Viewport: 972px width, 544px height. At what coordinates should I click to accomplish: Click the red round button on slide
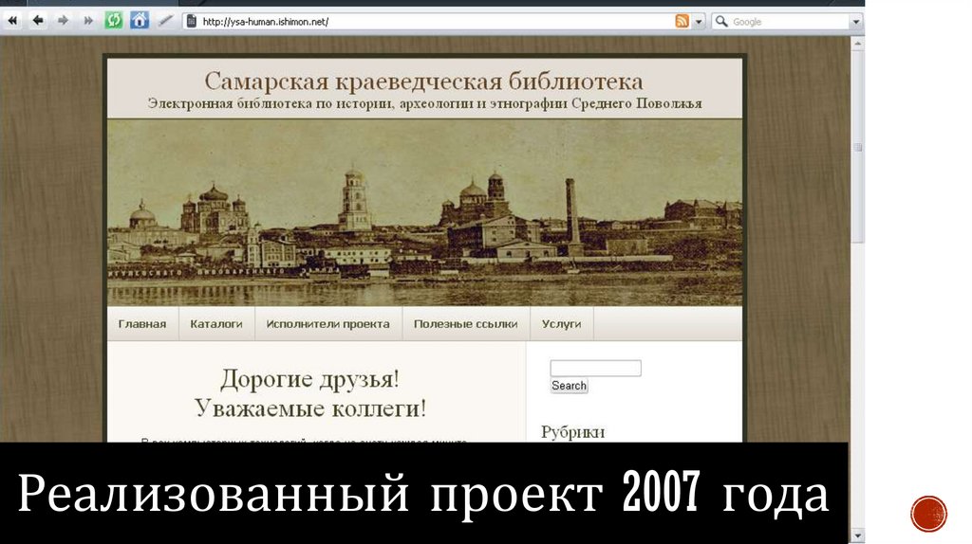928,514
